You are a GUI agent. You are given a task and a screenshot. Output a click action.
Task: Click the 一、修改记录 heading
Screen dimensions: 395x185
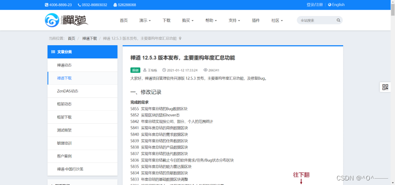click(146, 92)
